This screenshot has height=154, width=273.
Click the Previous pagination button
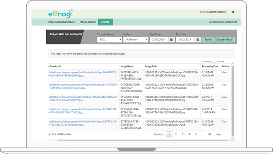pyautogui.click(x=159, y=134)
